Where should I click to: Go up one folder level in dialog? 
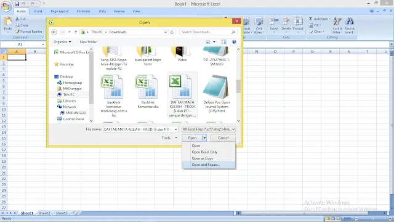[76, 32]
